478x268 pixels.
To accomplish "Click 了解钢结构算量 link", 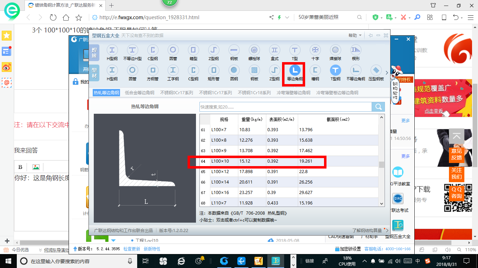I will point(367,230).
